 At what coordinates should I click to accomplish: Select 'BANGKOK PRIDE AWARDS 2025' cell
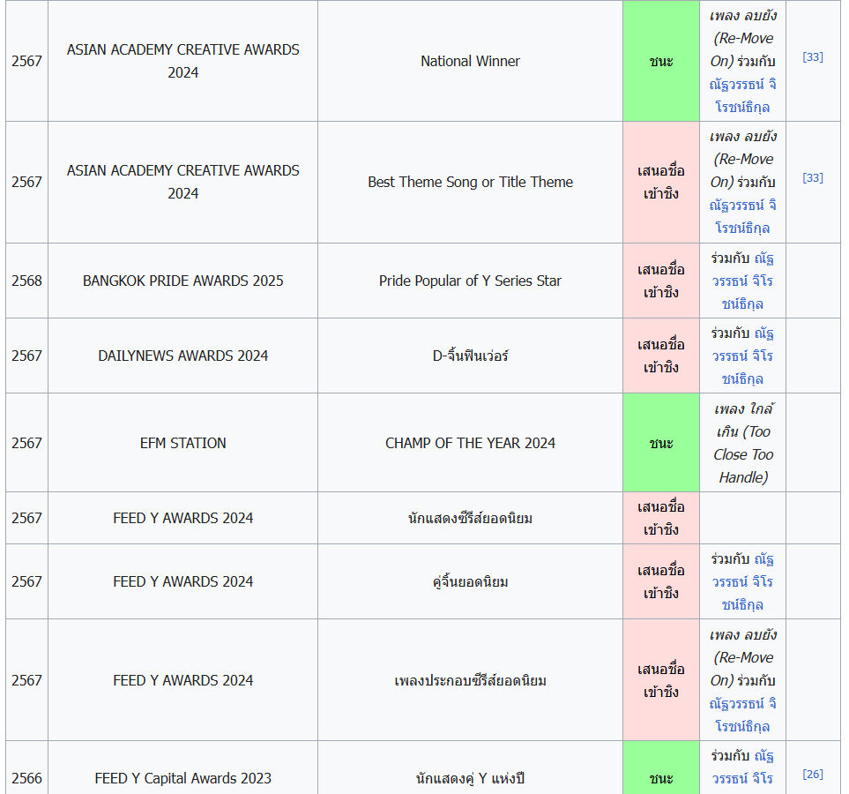click(183, 281)
